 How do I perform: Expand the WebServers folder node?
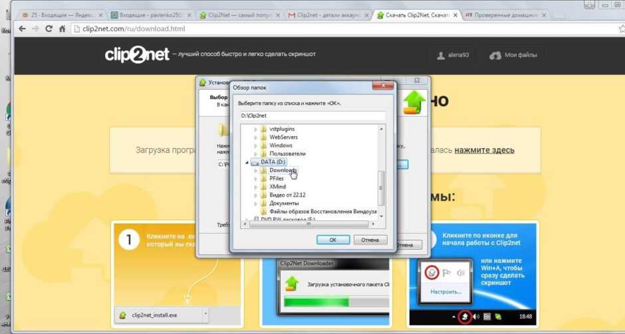click(256, 137)
